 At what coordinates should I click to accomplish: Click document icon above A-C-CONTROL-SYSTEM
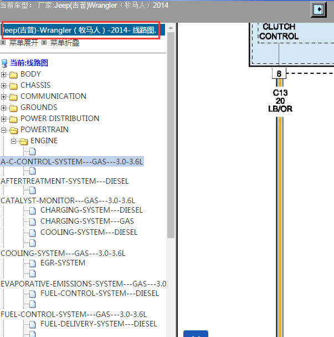click(x=32, y=152)
